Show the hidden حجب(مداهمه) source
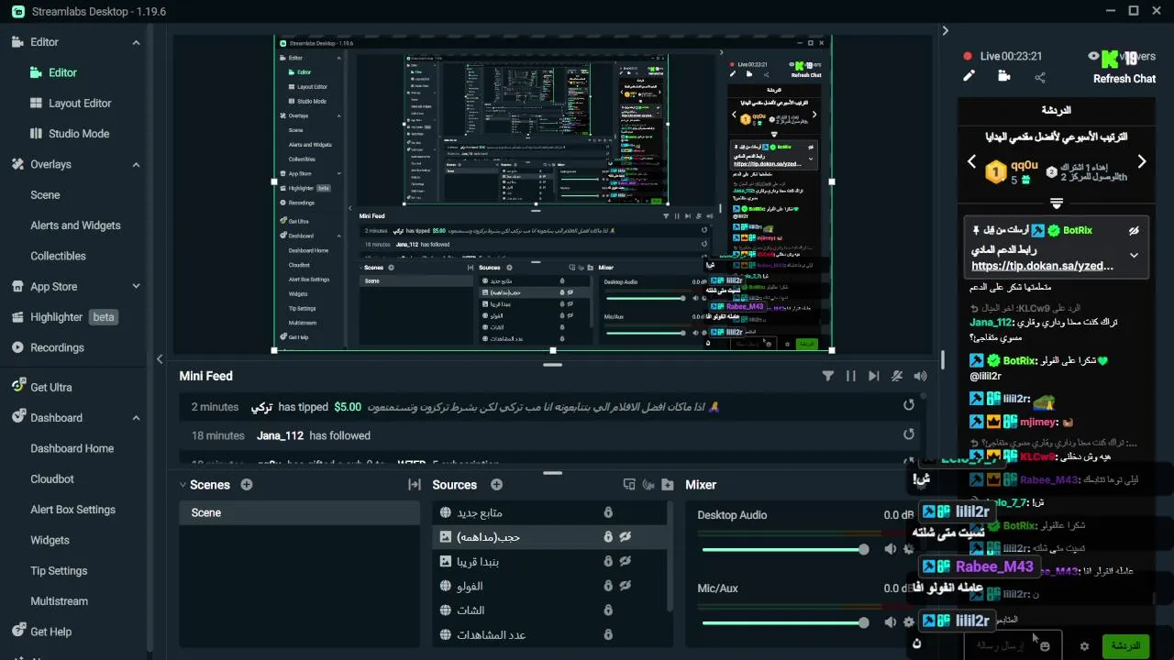This screenshot has height=660, width=1174. (x=626, y=537)
